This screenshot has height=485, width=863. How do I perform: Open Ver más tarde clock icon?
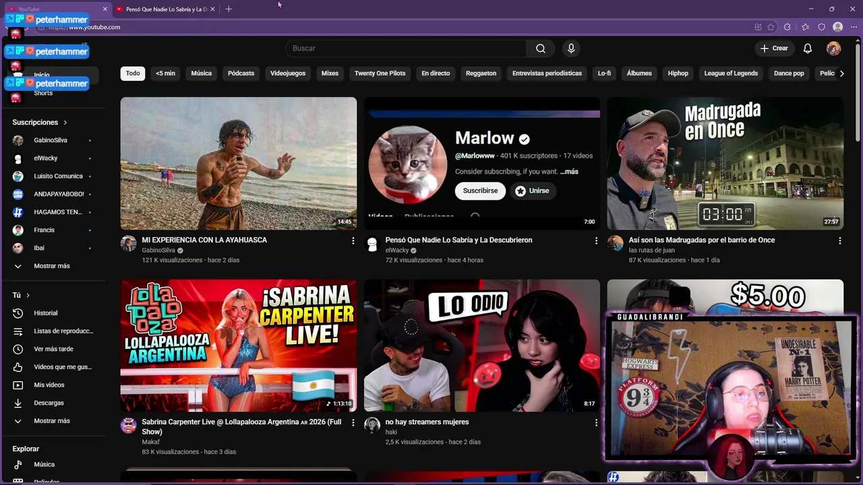(x=18, y=349)
